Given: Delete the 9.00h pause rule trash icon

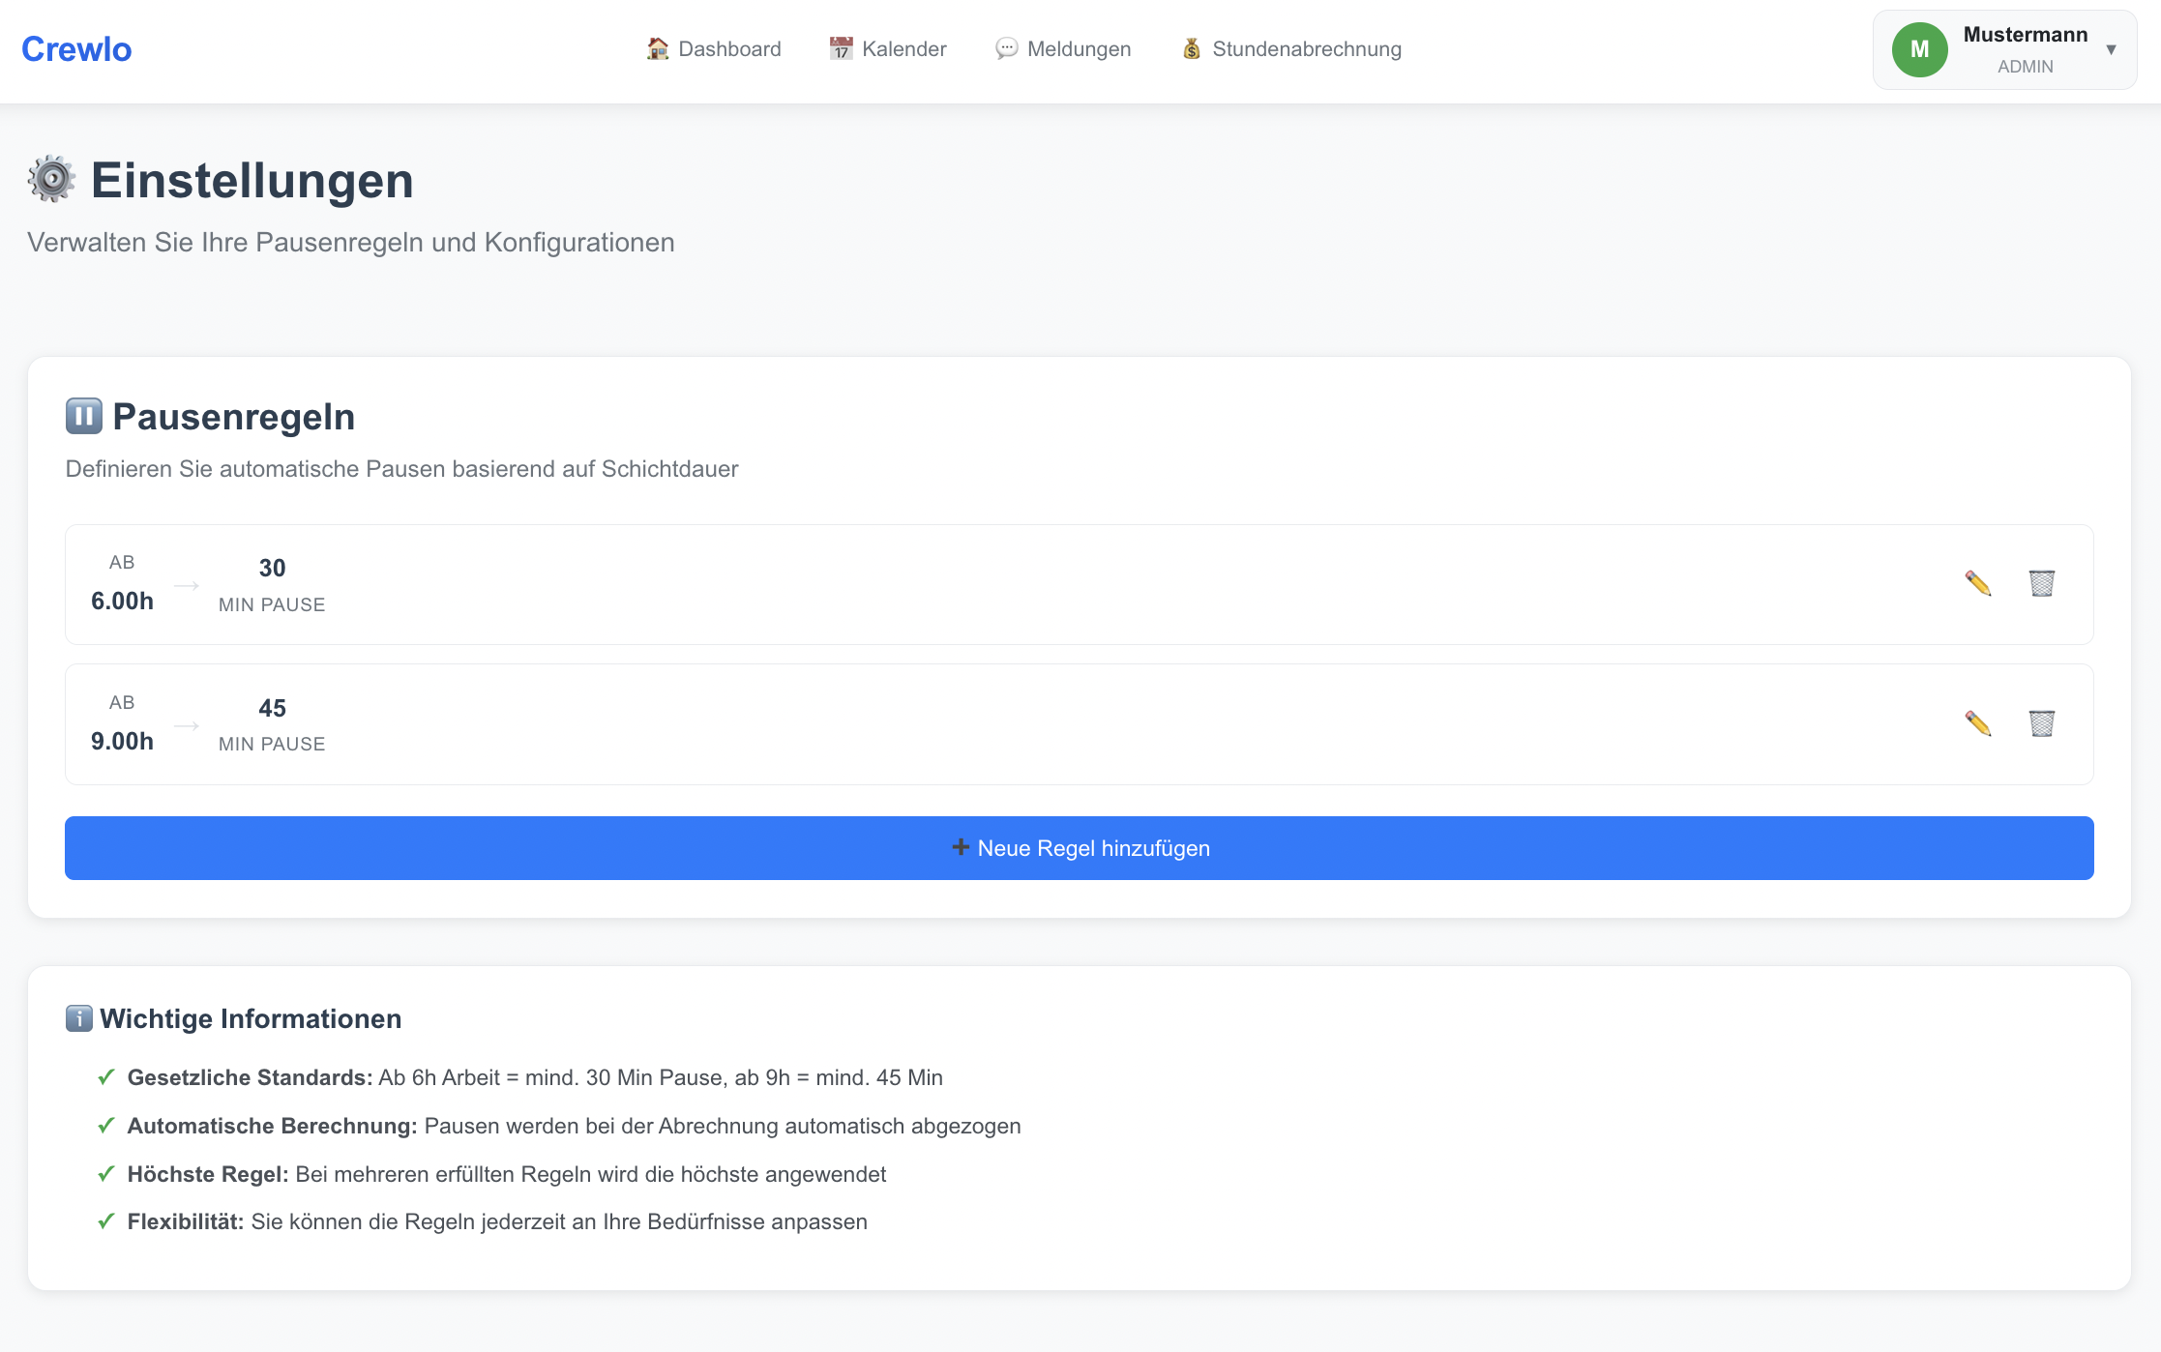Looking at the screenshot, I should 2041,723.
